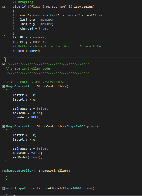
Task: Collapse the default ShapeController() constructor
Action: (x=4, y=86)
